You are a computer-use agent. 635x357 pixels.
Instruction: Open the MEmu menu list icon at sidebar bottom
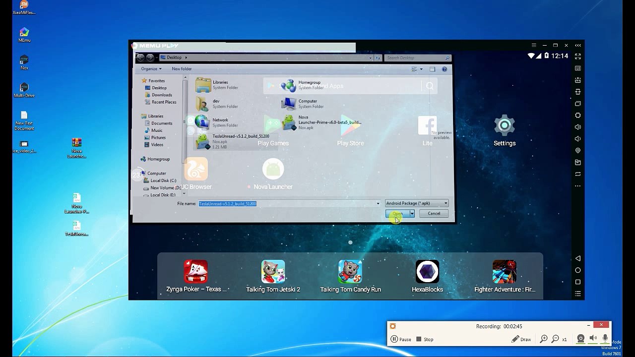pos(578,294)
